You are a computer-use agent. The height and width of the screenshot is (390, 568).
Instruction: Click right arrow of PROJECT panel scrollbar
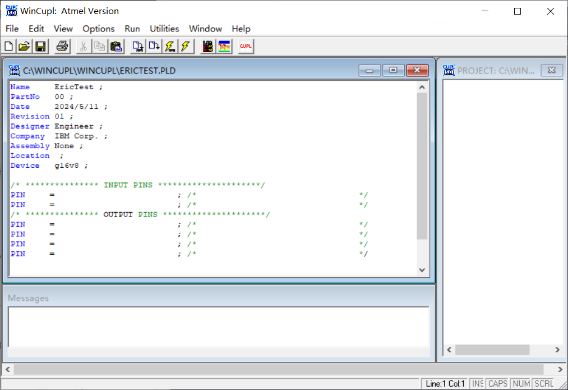pyautogui.click(x=557, y=350)
